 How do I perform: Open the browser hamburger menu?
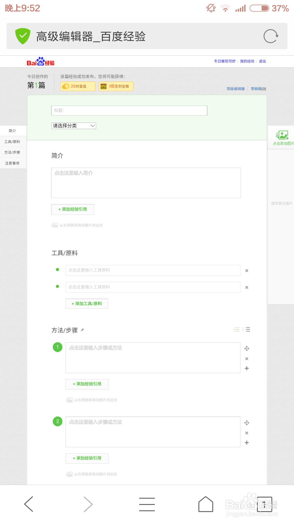tap(147, 504)
